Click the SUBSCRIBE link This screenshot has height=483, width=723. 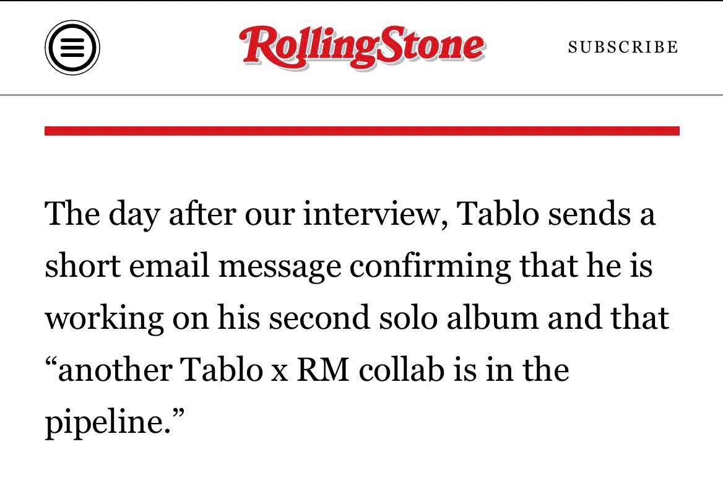point(623,47)
